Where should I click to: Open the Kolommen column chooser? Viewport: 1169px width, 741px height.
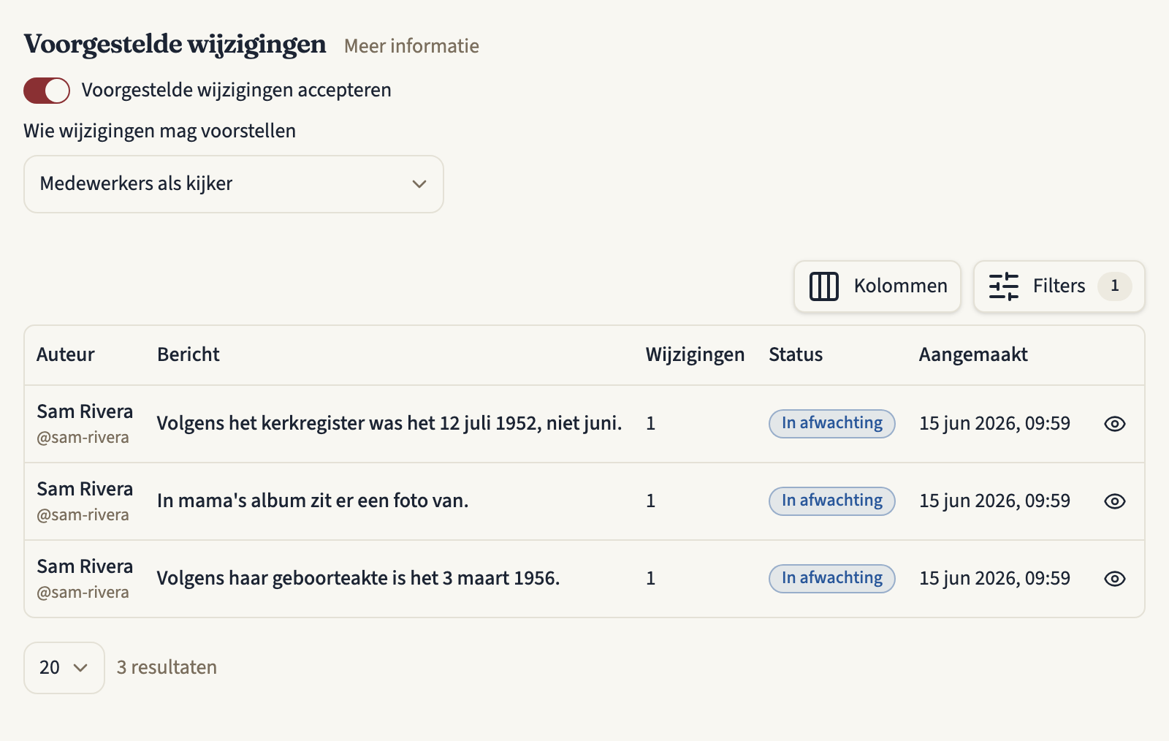pos(877,286)
